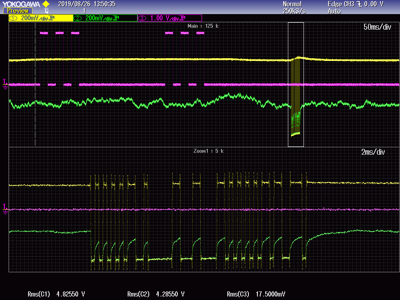This screenshot has width=400, height=300.
Task: Click the 250kS/s sample rate text
Action: 294,11
